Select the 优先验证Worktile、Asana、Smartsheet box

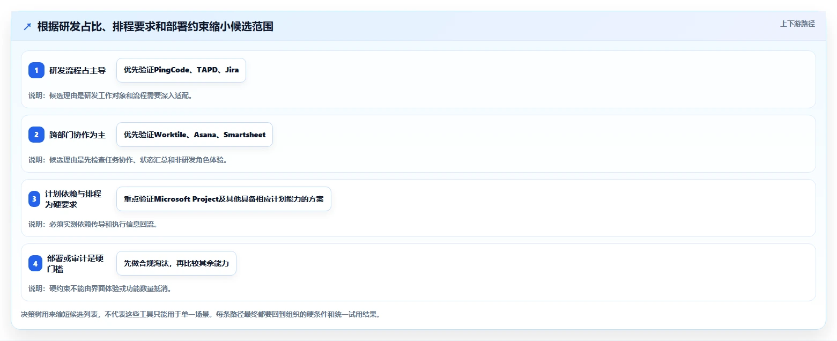tap(195, 135)
